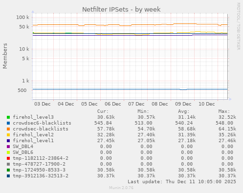Select the tmp-1724950-8533-3 legend label
This screenshot has width=243, height=193.
click(x=39, y=170)
